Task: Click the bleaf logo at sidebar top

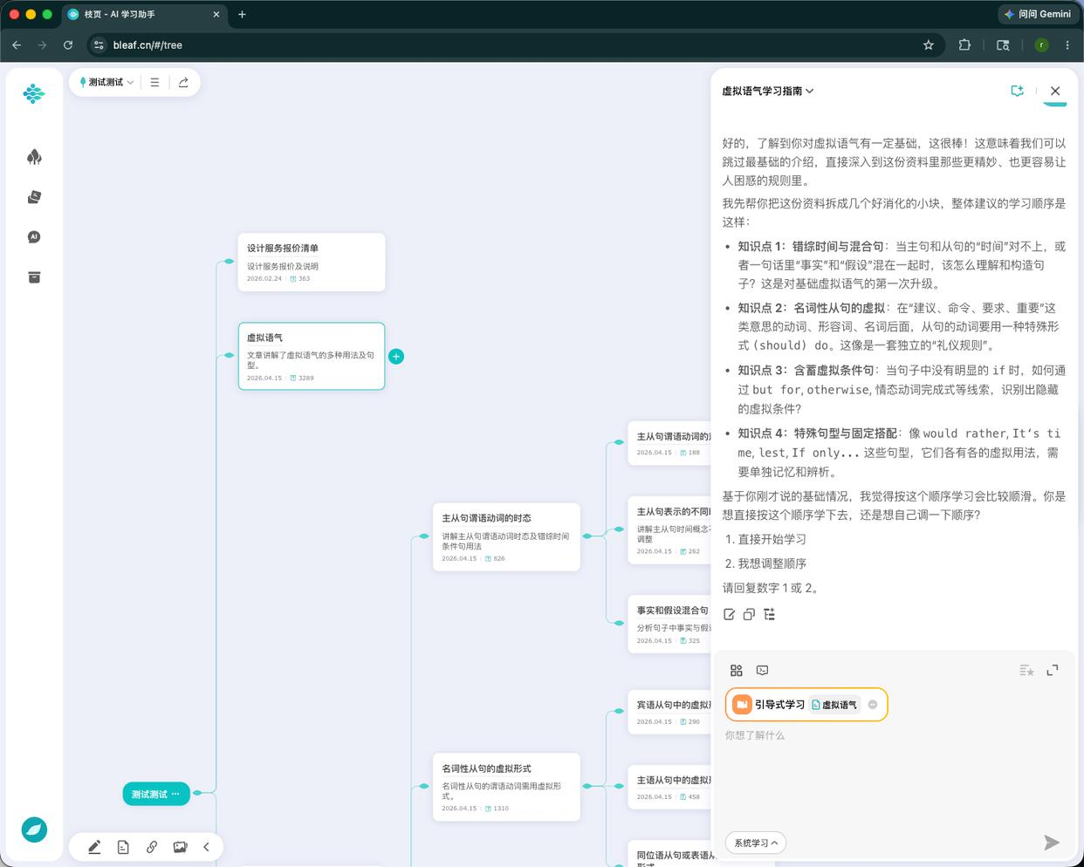Action: pos(34,93)
